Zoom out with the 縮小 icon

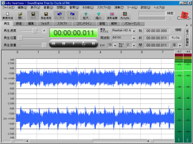98,16
